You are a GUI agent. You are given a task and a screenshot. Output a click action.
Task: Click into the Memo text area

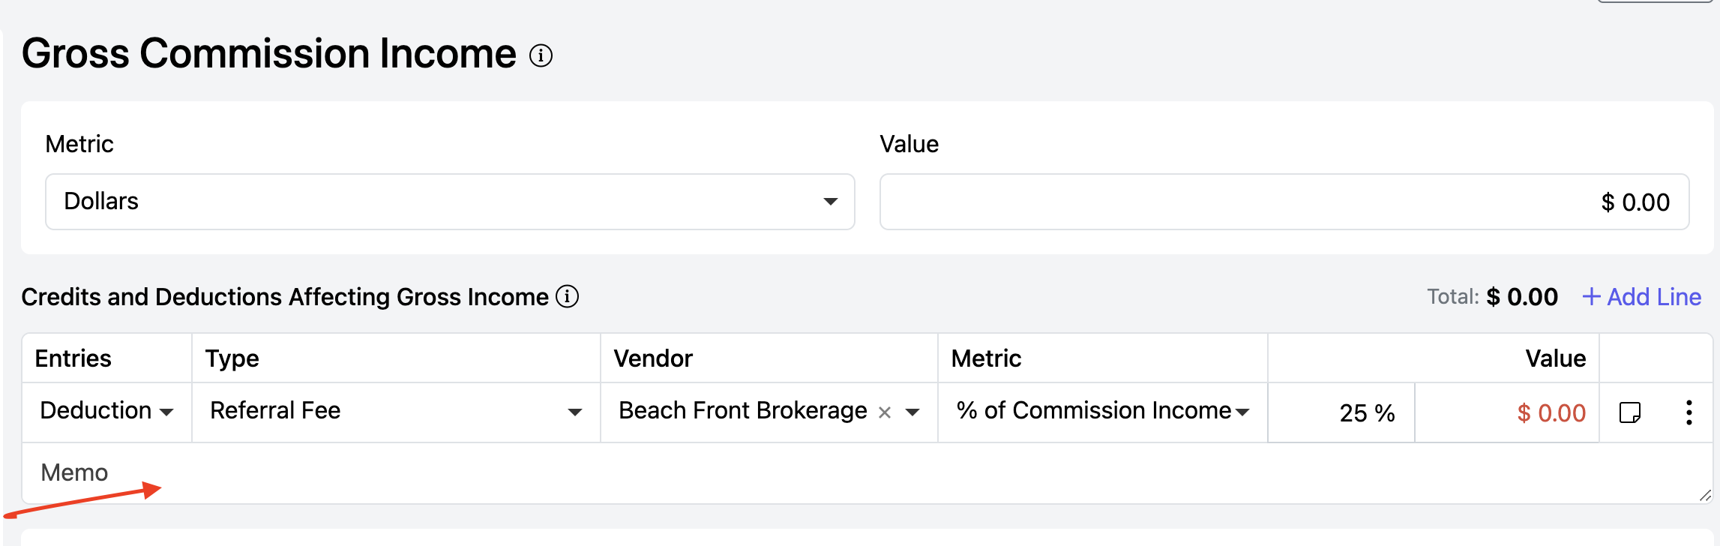coord(825,473)
